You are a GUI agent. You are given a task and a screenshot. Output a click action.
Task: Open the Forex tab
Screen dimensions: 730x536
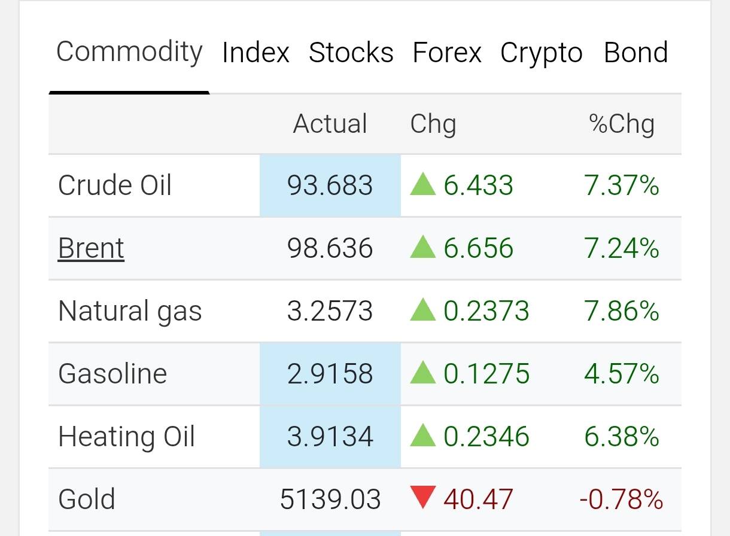447,53
